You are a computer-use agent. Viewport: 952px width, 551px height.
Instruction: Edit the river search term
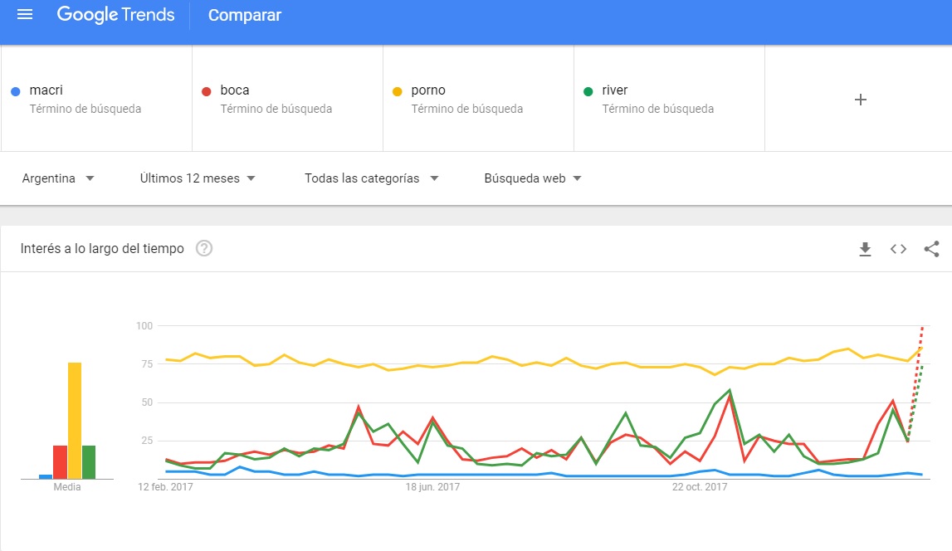[x=669, y=99]
